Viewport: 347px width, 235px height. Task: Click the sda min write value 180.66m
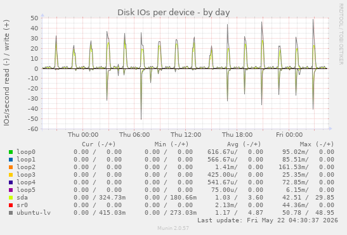tap(183, 198)
